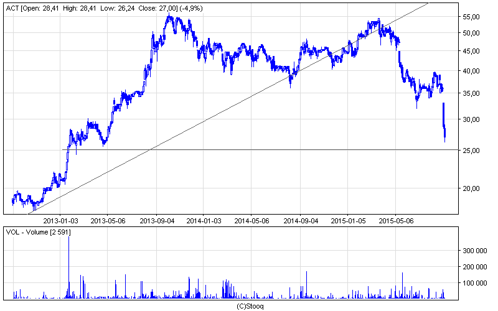Click the 2015-01-05 date label
The image size is (498, 311).
tap(348, 221)
